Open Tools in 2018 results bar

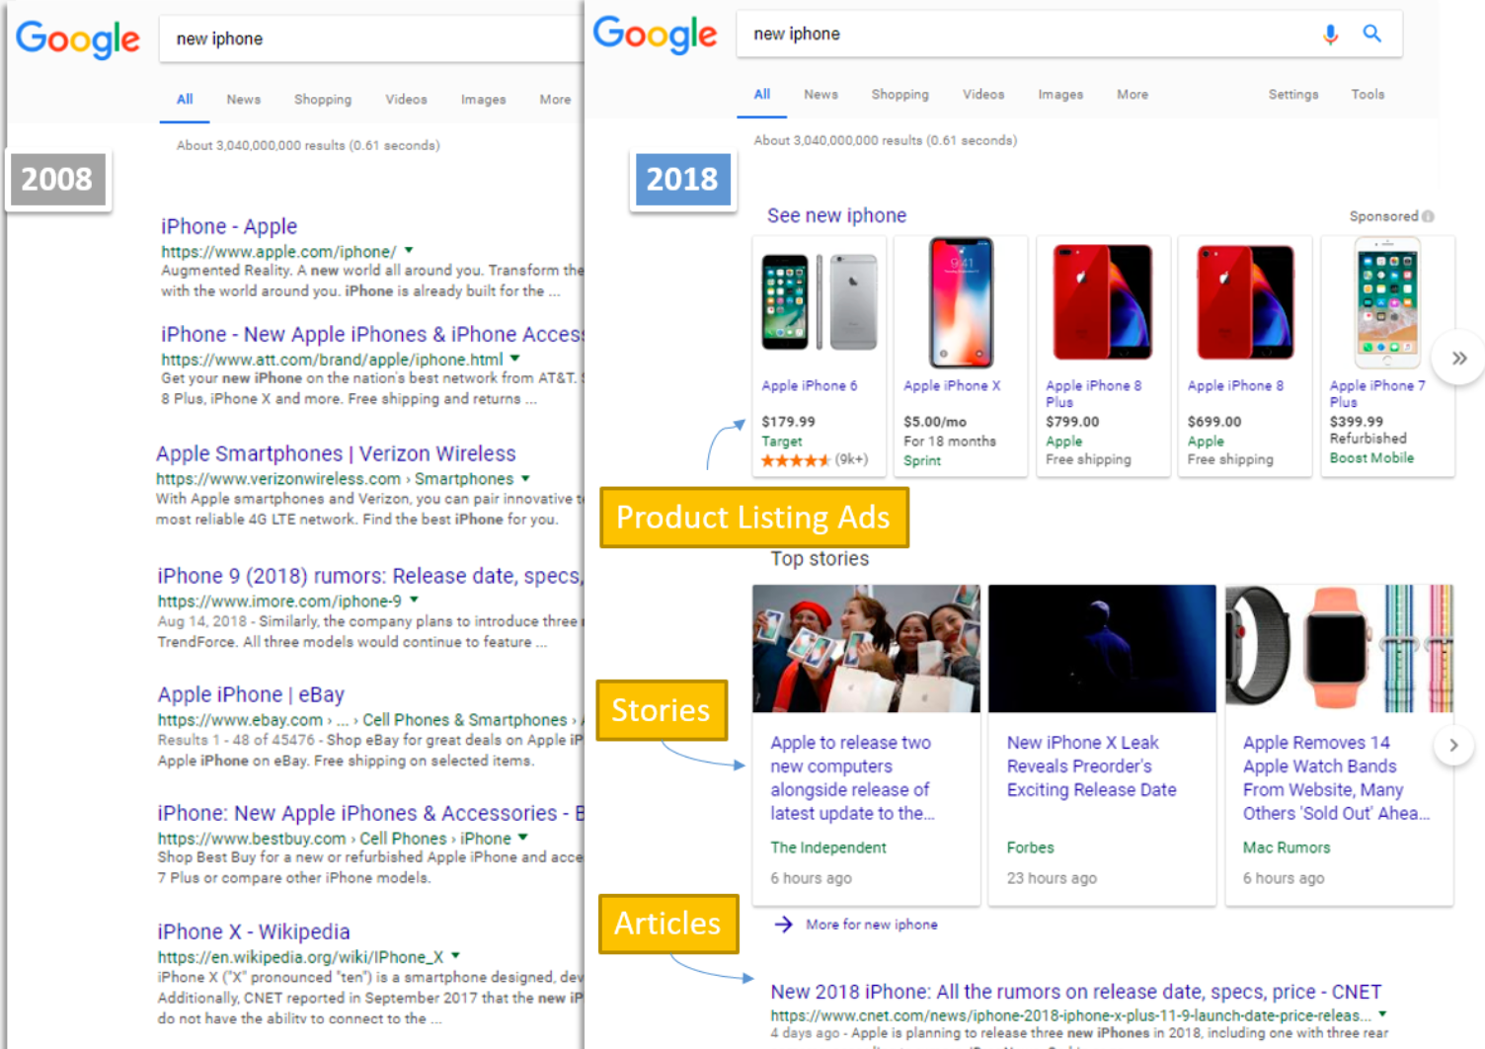click(1368, 95)
